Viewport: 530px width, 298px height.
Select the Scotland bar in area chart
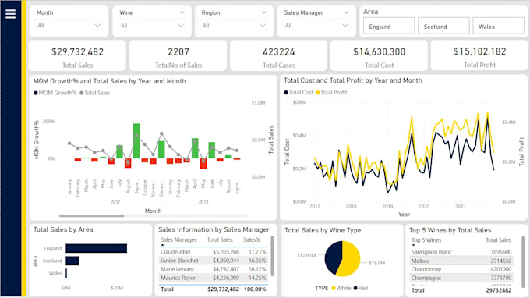click(72, 261)
